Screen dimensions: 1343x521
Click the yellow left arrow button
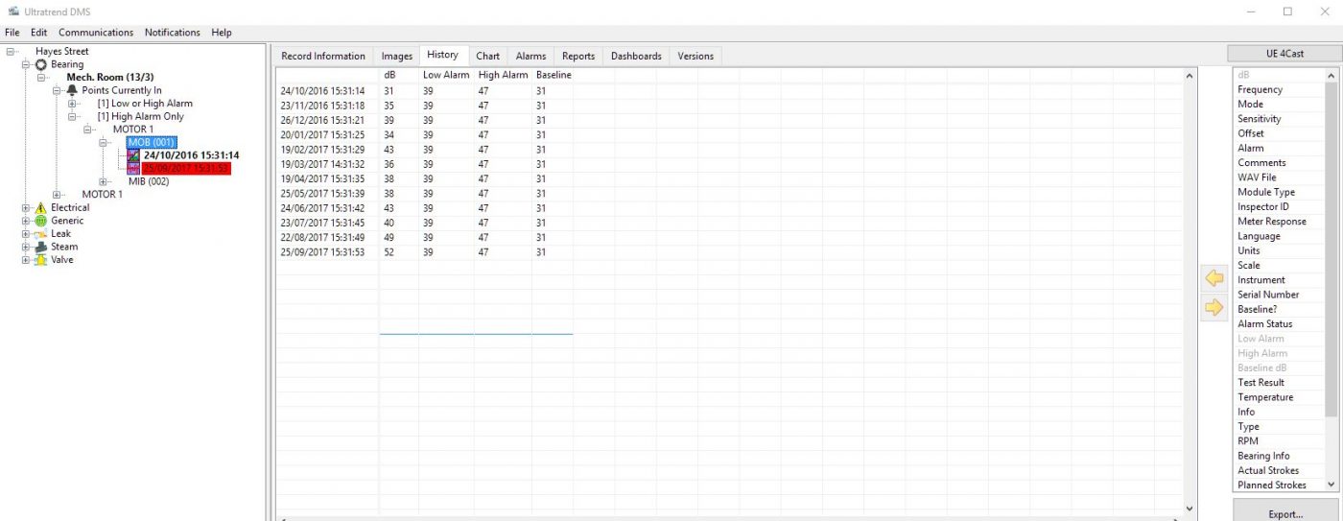pos(1213,278)
